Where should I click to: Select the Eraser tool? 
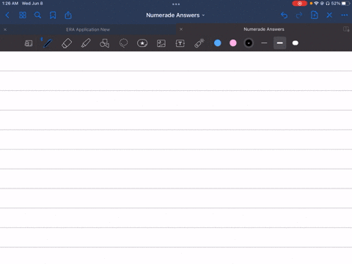tap(67, 43)
